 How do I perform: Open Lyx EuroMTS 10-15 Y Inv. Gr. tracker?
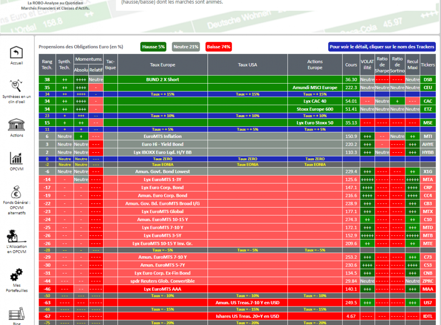(x=162, y=243)
